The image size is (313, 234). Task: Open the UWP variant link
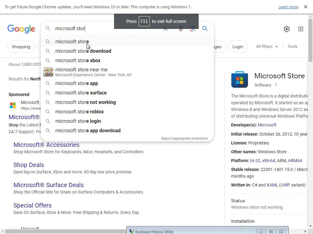click(285, 185)
